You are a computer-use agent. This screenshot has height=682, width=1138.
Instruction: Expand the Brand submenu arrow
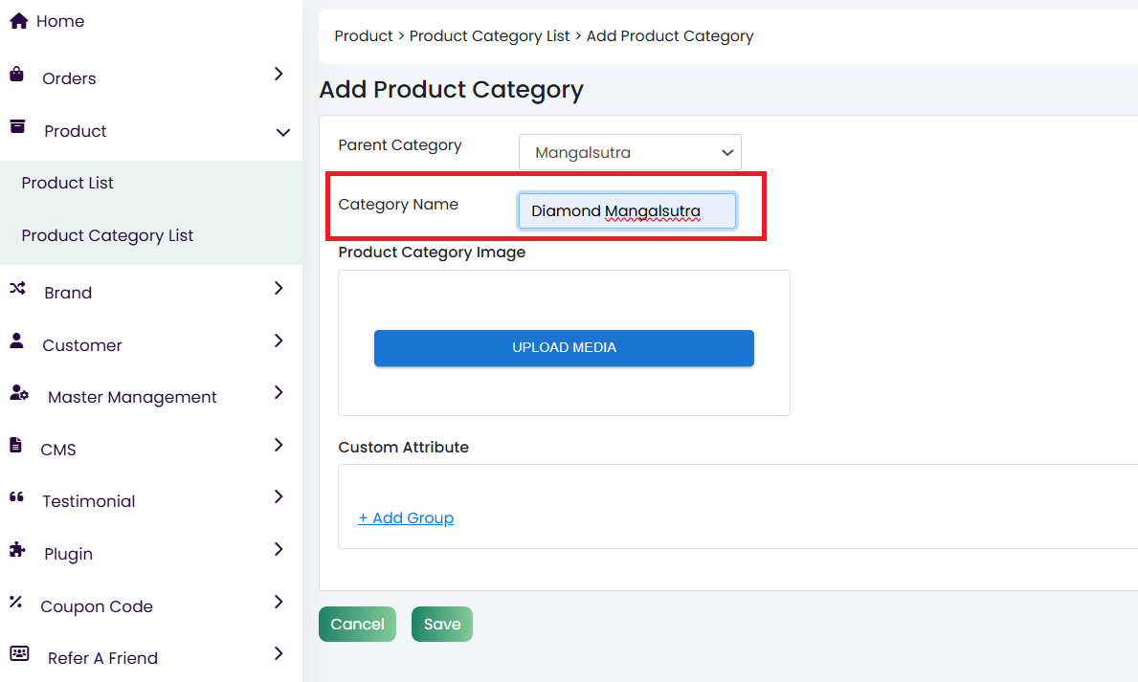279,288
